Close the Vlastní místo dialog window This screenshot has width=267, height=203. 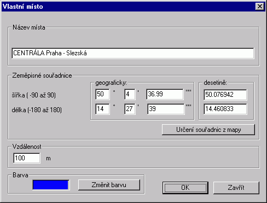259,7
